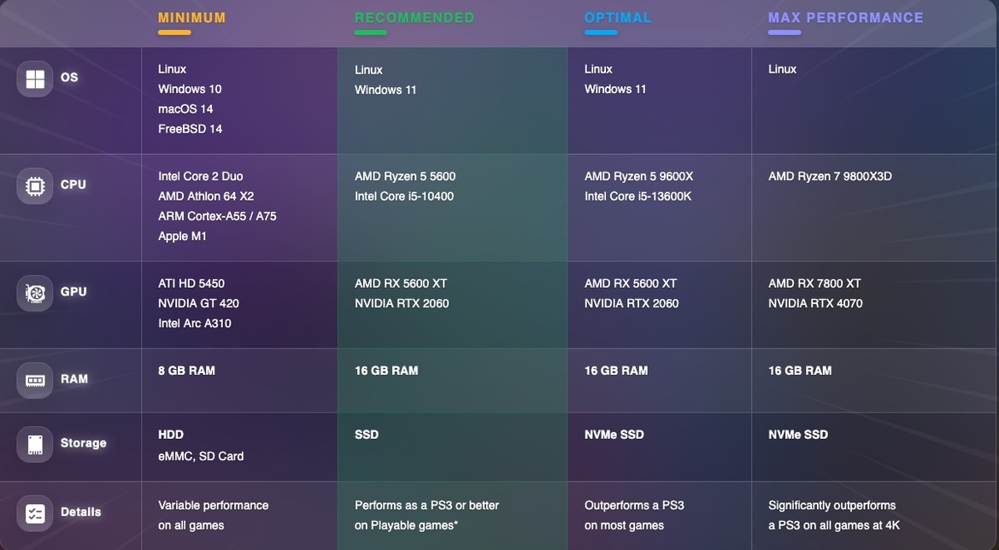The image size is (999, 550).
Task: Select the RAM memory module icon
Action: 34,380
